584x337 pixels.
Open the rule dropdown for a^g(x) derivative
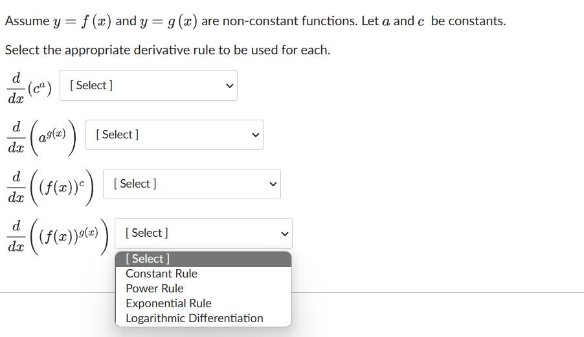click(174, 135)
